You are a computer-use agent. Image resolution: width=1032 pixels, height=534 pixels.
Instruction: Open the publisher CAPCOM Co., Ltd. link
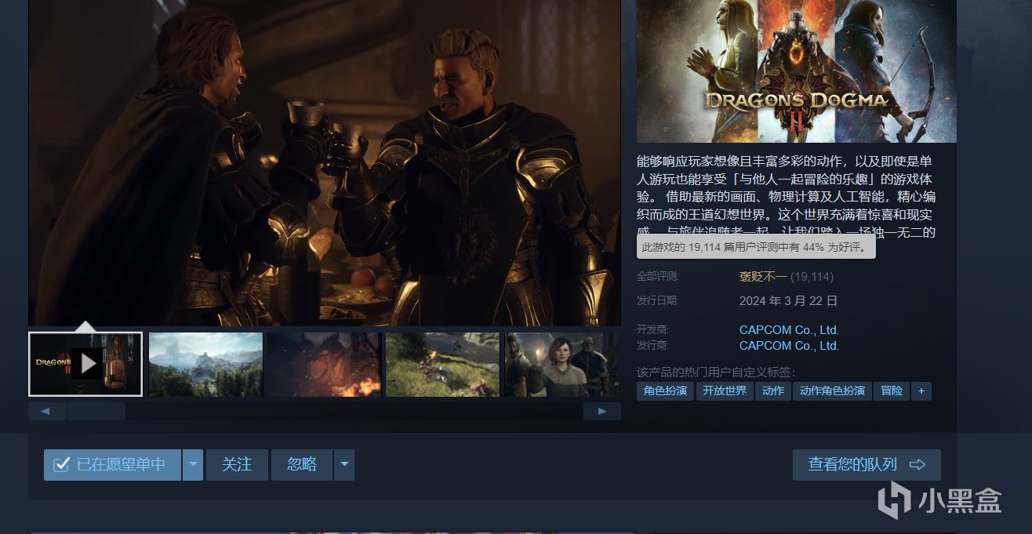pyautogui.click(x=789, y=346)
